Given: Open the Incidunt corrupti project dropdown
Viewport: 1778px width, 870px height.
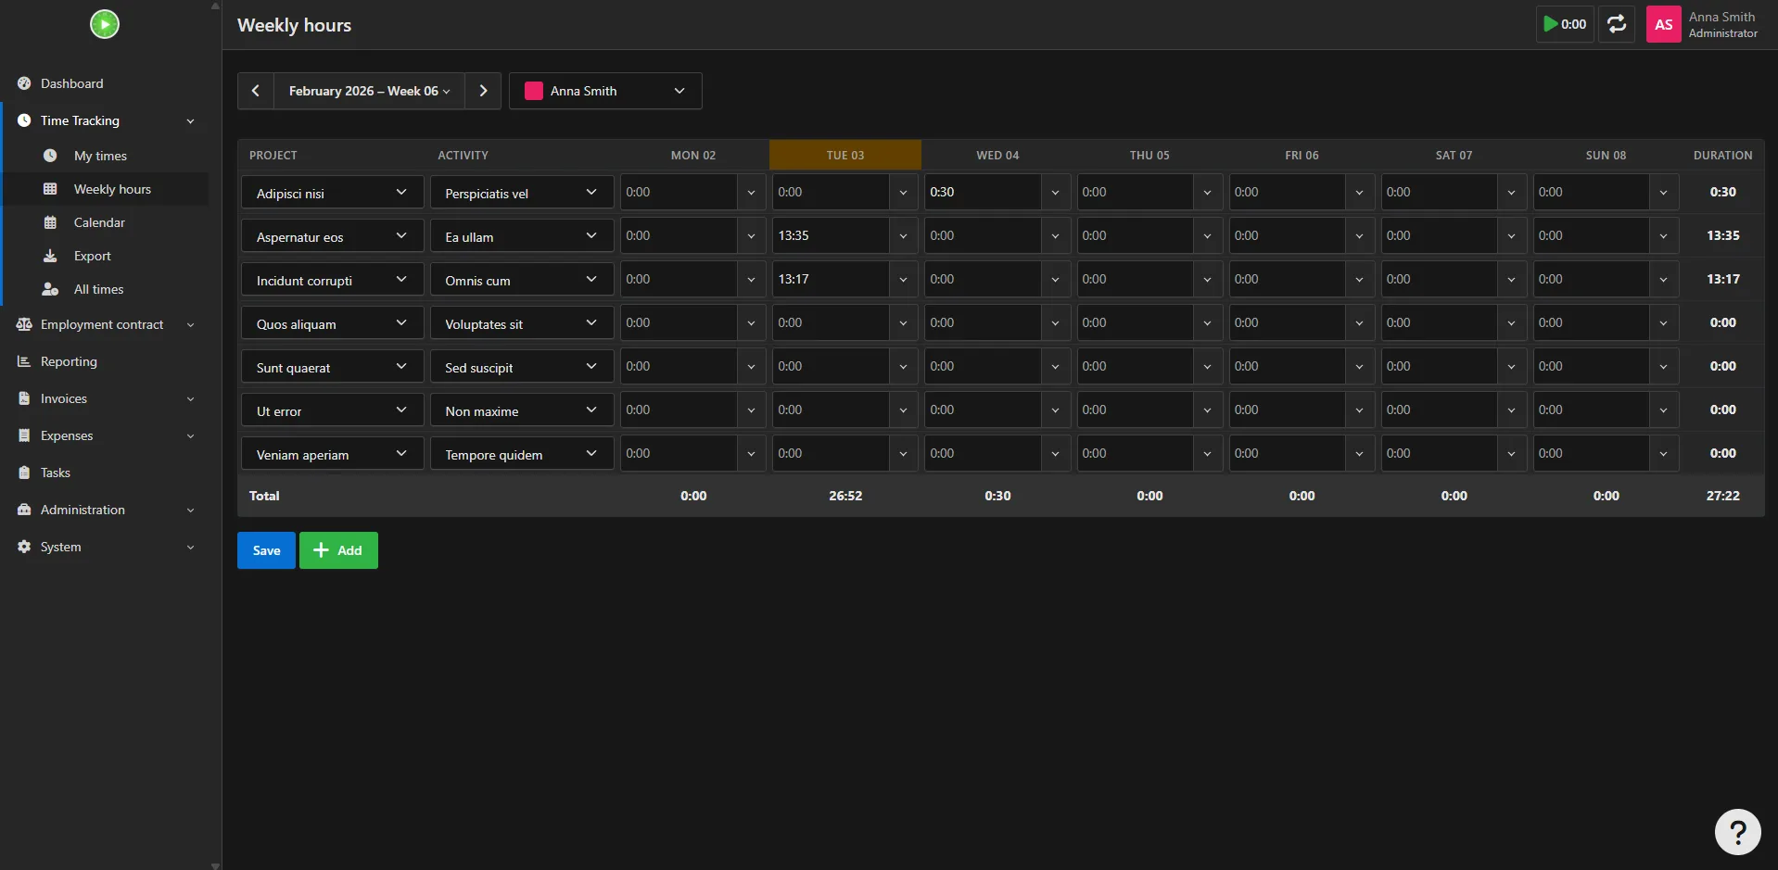Looking at the screenshot, I should point(333,280).
